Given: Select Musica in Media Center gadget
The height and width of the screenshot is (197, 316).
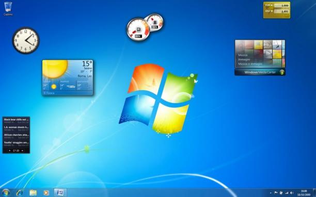Looking at the screenshot, I should pyautogui.click(x=243, y=55).
